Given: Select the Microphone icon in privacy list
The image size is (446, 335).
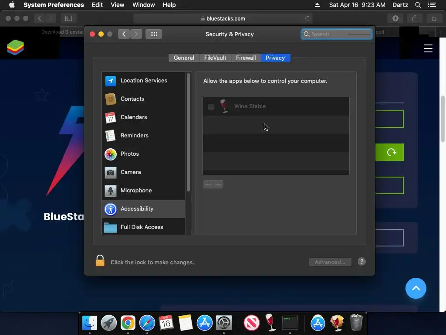Looking at the screenshot, I should tap(110, 191).
